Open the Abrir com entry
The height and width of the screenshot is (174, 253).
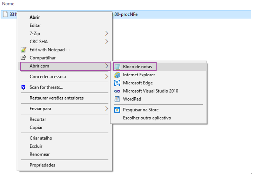pos(65,66)
